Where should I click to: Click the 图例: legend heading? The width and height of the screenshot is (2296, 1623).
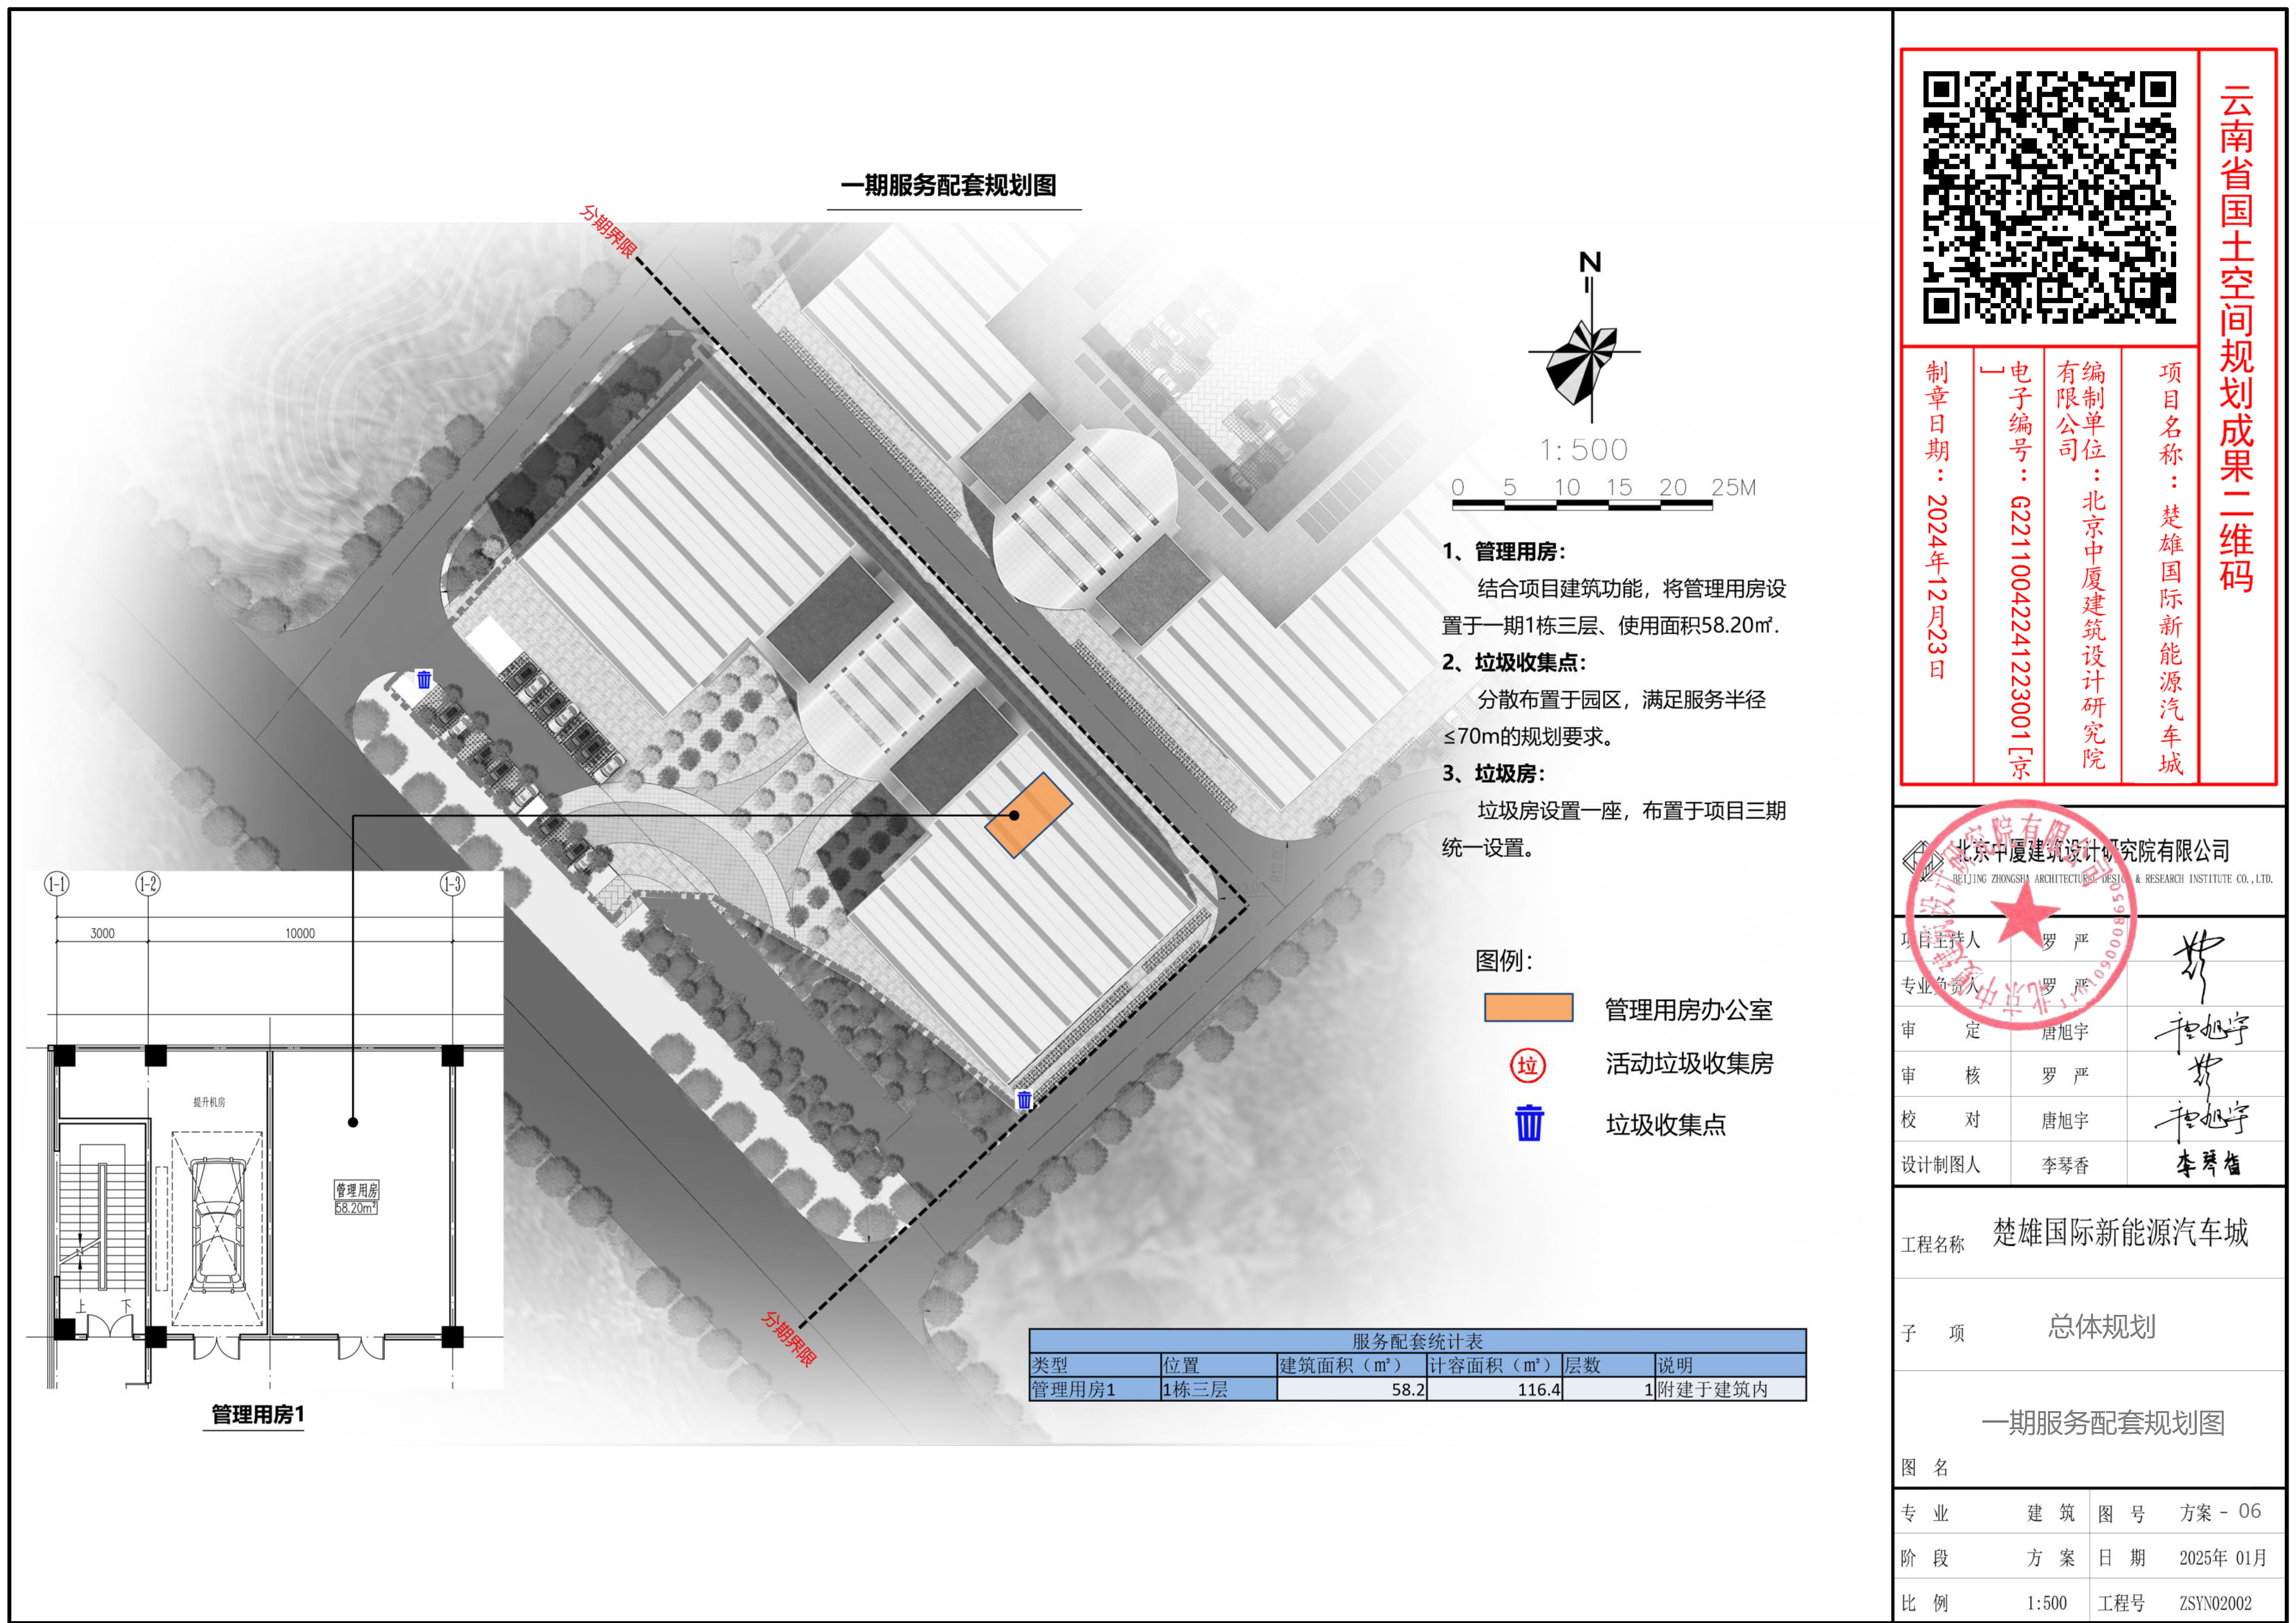pyautogui.click(x=1504, y=961)
